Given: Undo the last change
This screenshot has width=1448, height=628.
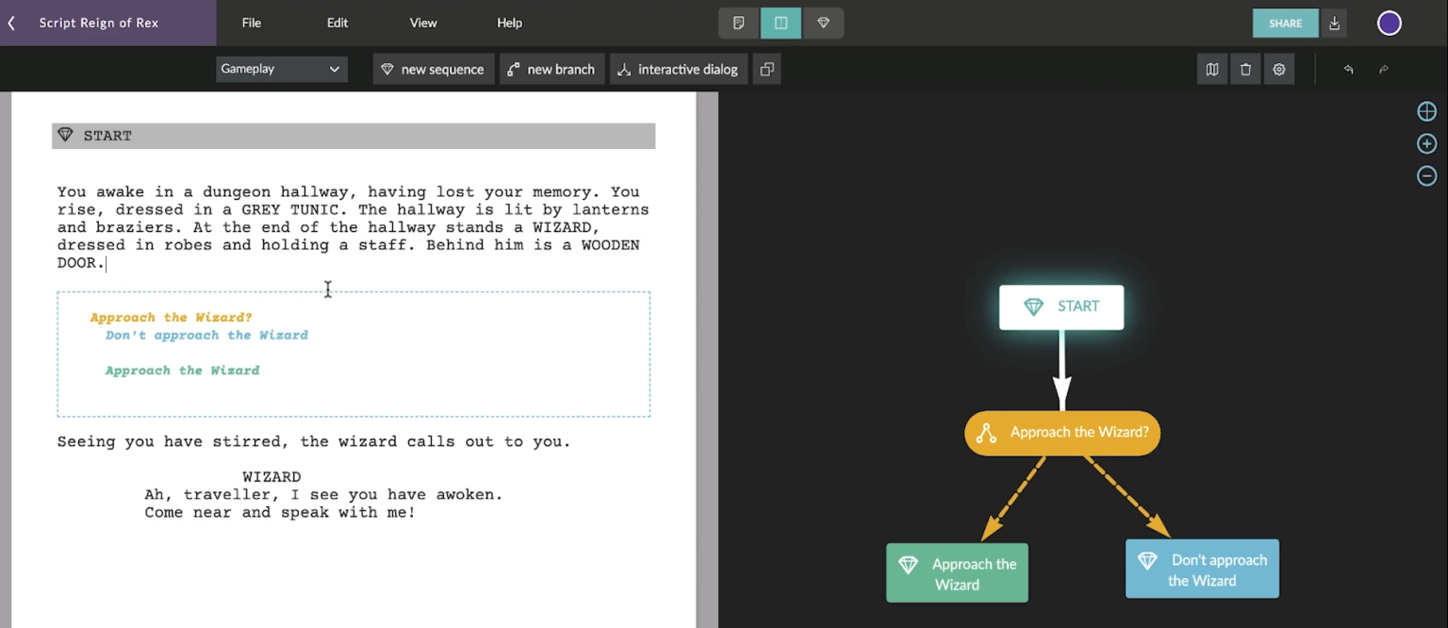Looking at the screenshot, I should pyautogui.click(x=1348, y=69).
